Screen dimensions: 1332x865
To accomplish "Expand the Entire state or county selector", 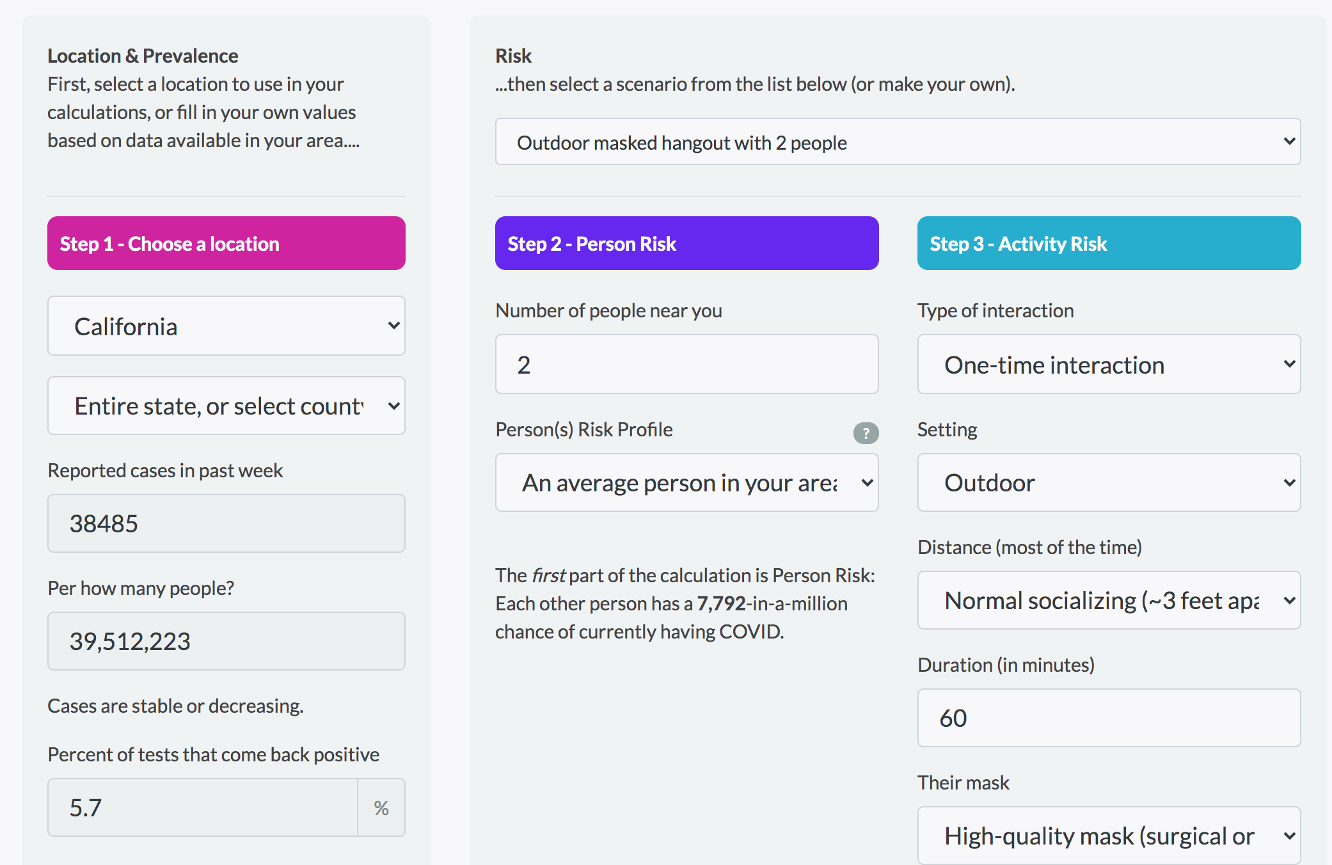I will click(226, 406).
